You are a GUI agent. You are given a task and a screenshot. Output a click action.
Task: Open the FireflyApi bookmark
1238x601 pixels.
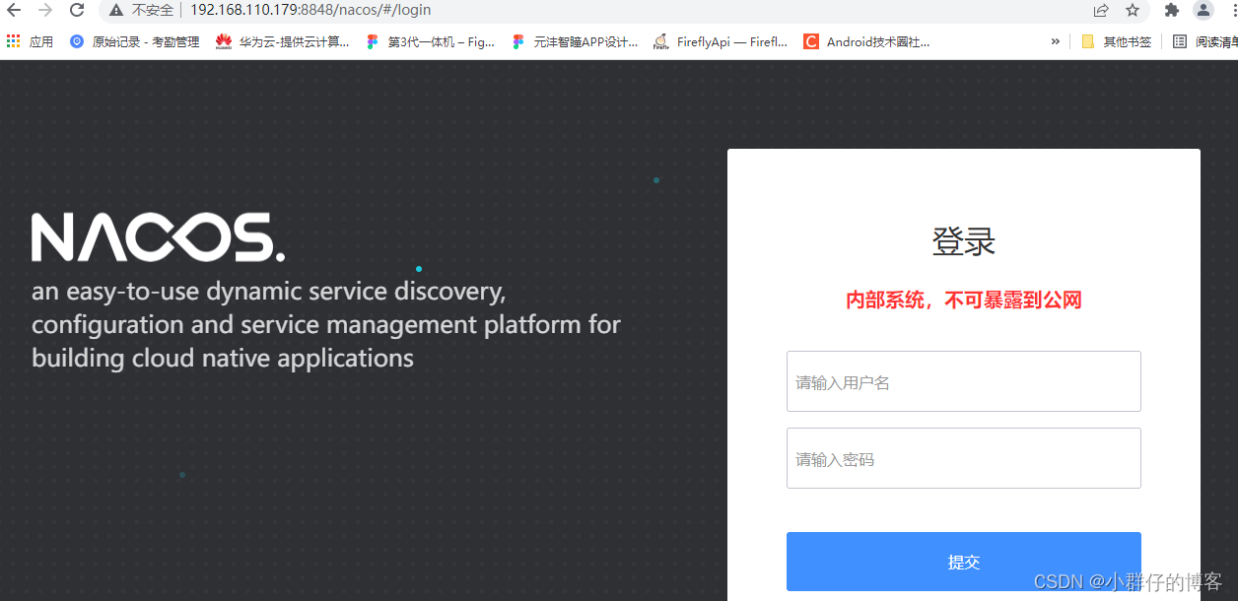[721, 41]
